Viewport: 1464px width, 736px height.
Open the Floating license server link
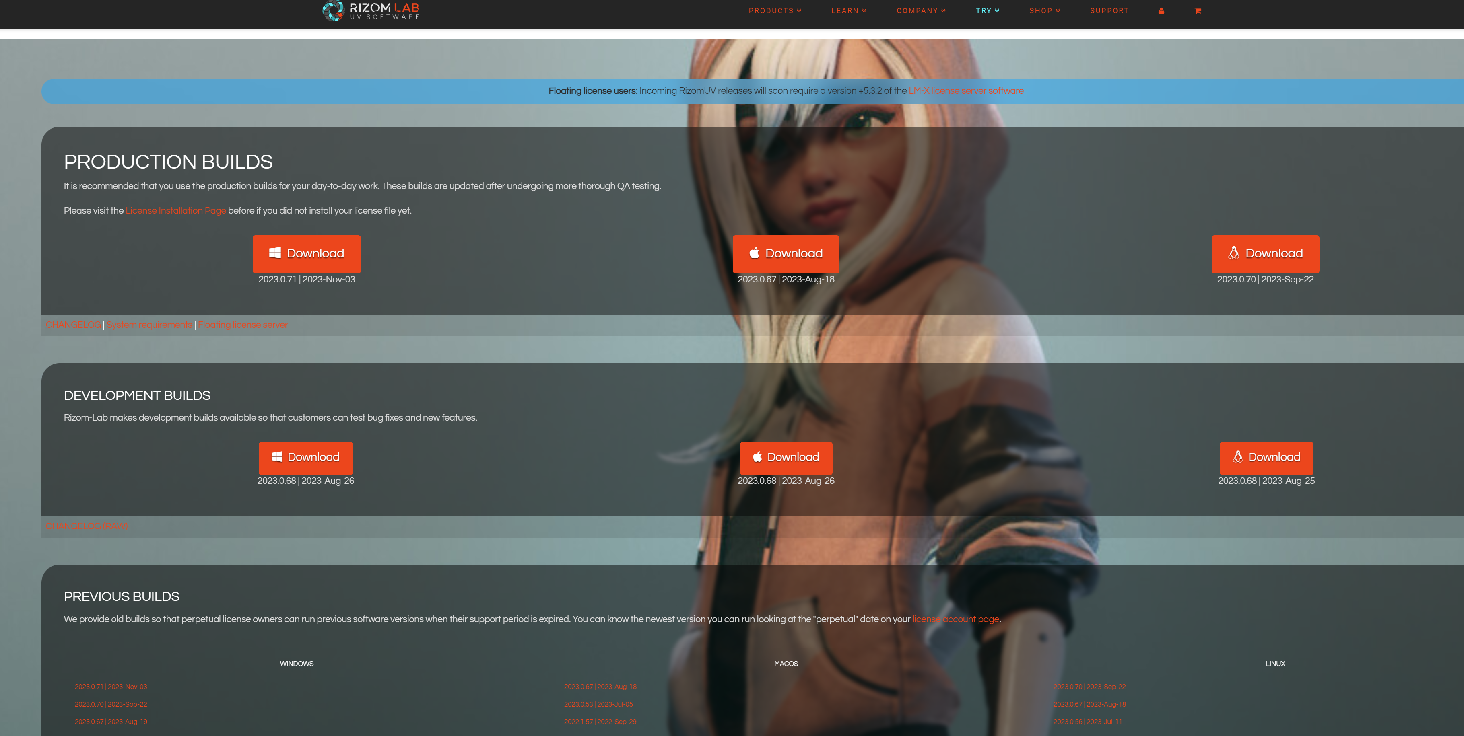(x=243, y=325)
